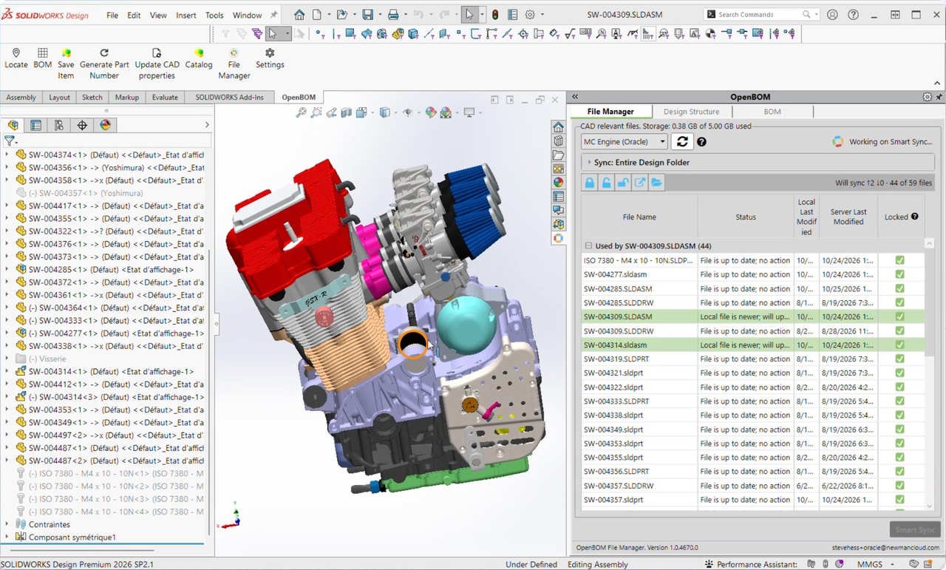Click the Smart Sync button
Image resolution: width=946 pixels, height=570 pixels.
tap(915, 529)
